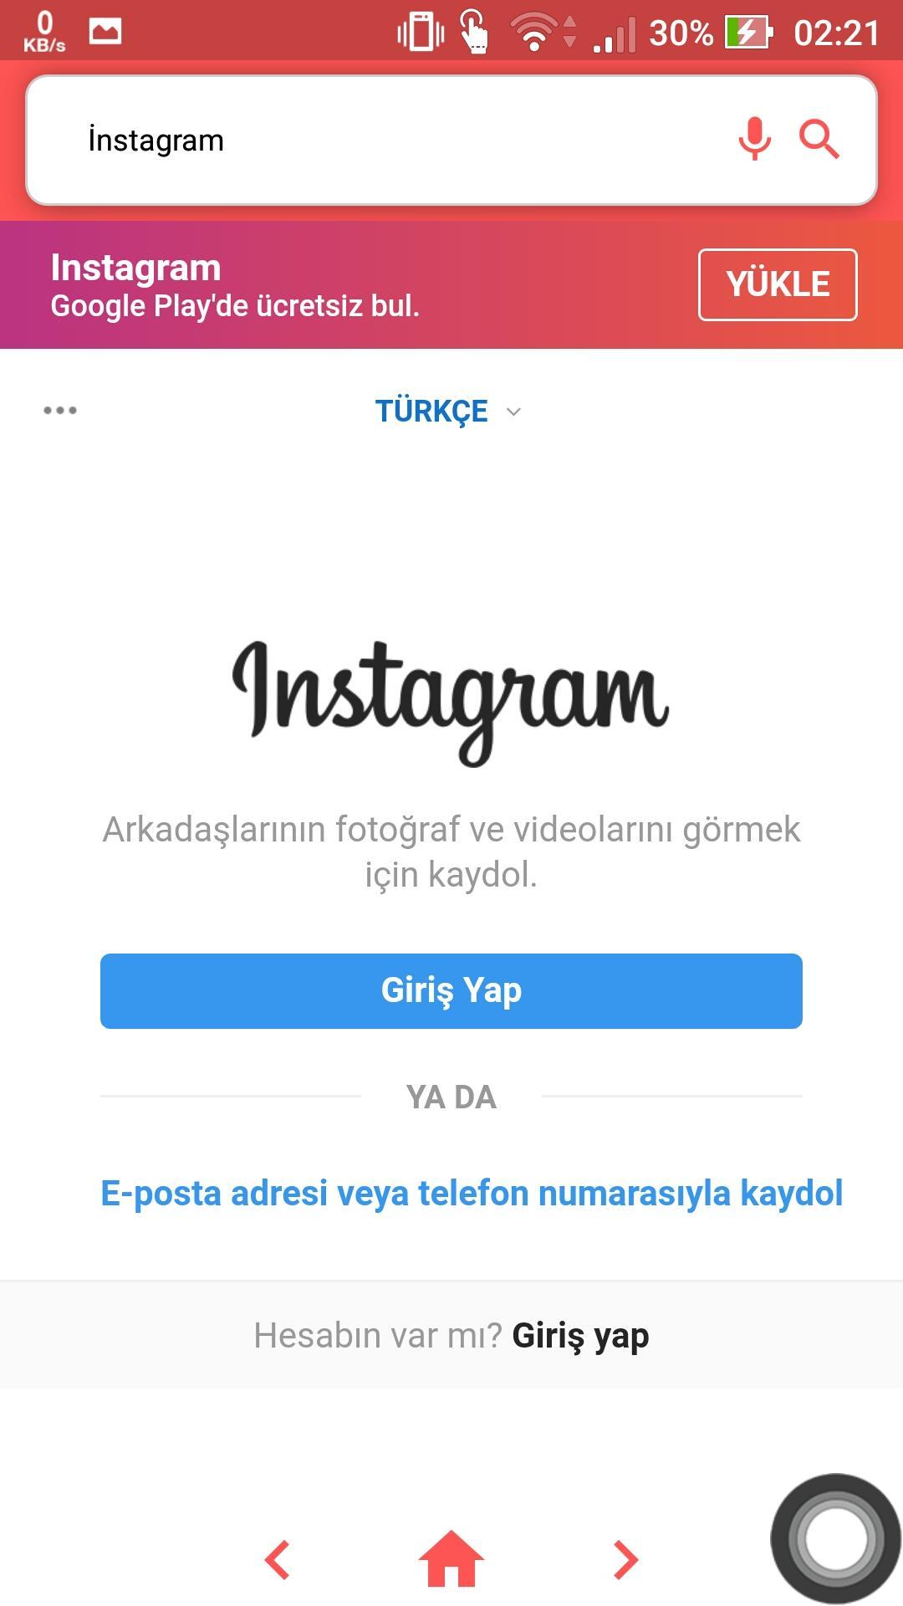Click the magnifier search icon

coord(819,139)
